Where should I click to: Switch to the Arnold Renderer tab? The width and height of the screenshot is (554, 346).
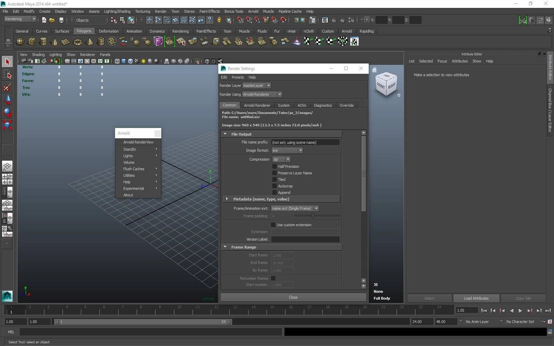tap(257, 105)
